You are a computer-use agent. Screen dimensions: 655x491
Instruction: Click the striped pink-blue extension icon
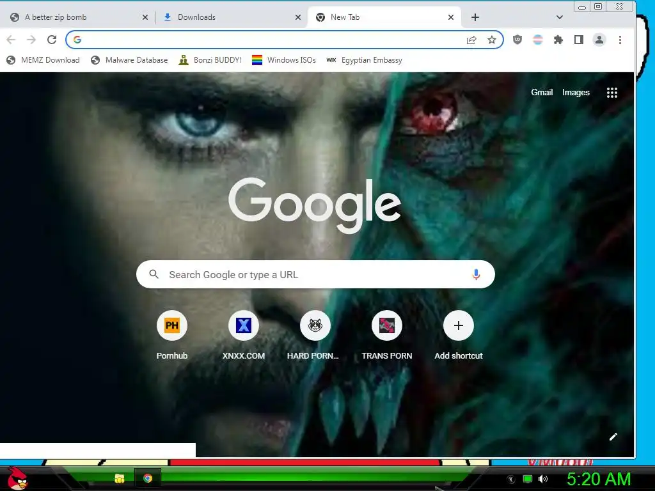(538, 40)
